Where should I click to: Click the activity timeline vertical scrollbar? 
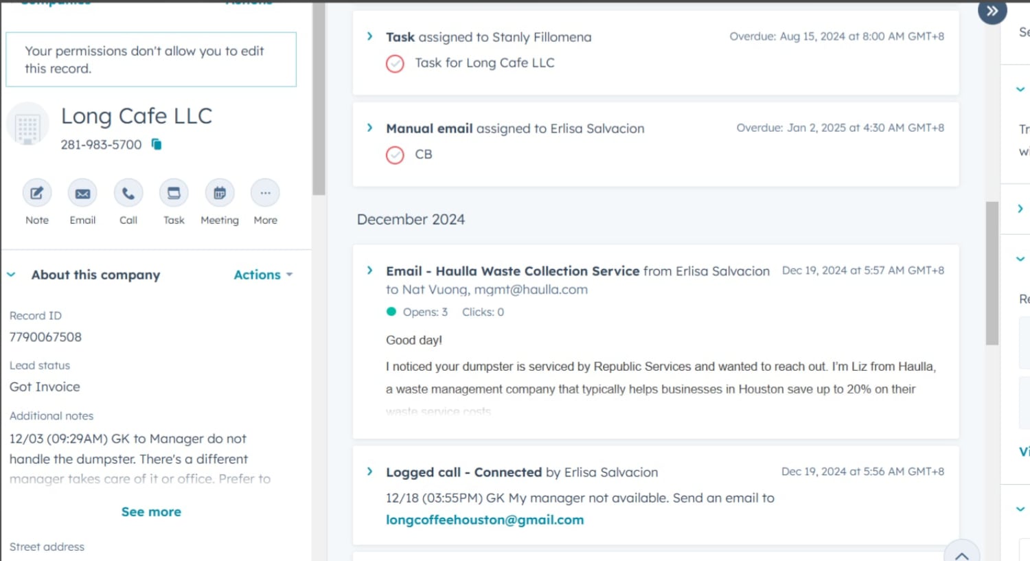click(992, 273)
